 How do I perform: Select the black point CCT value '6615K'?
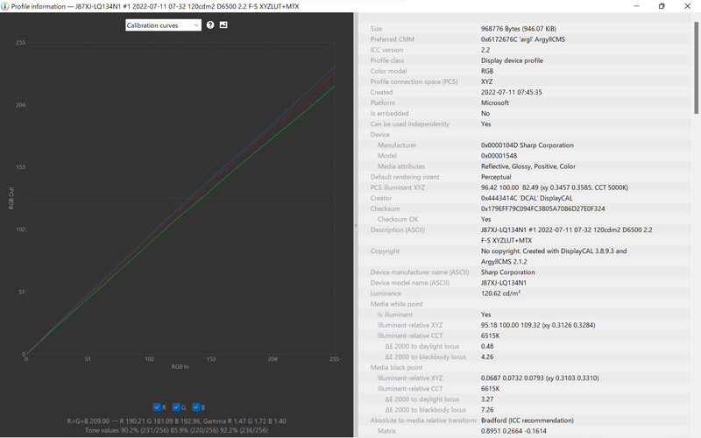491,388
